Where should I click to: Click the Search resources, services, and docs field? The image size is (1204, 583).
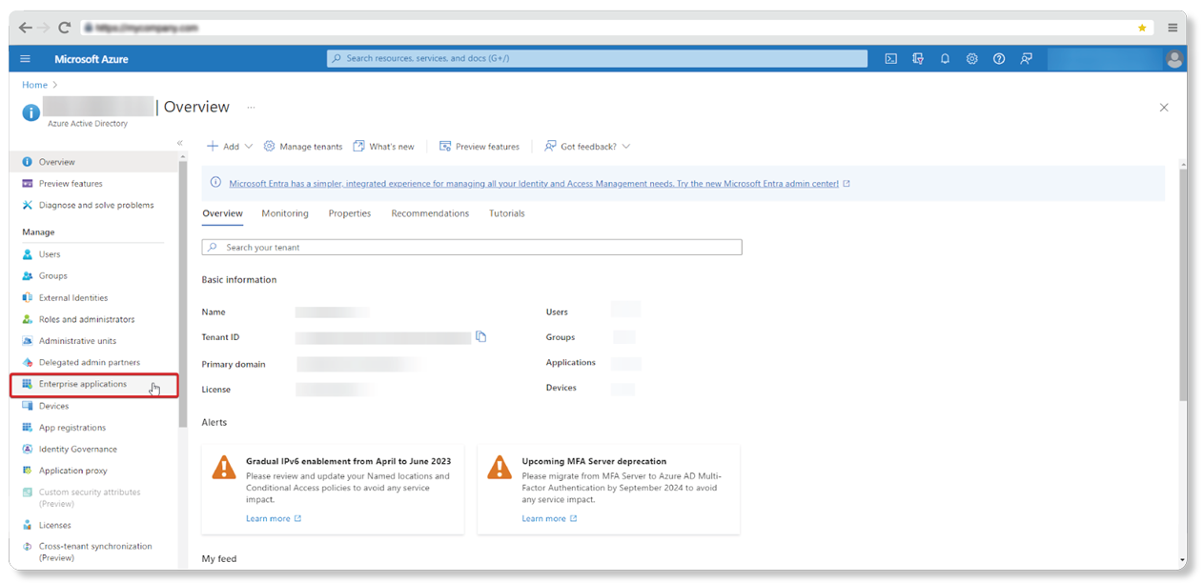[x=597, y=58]
